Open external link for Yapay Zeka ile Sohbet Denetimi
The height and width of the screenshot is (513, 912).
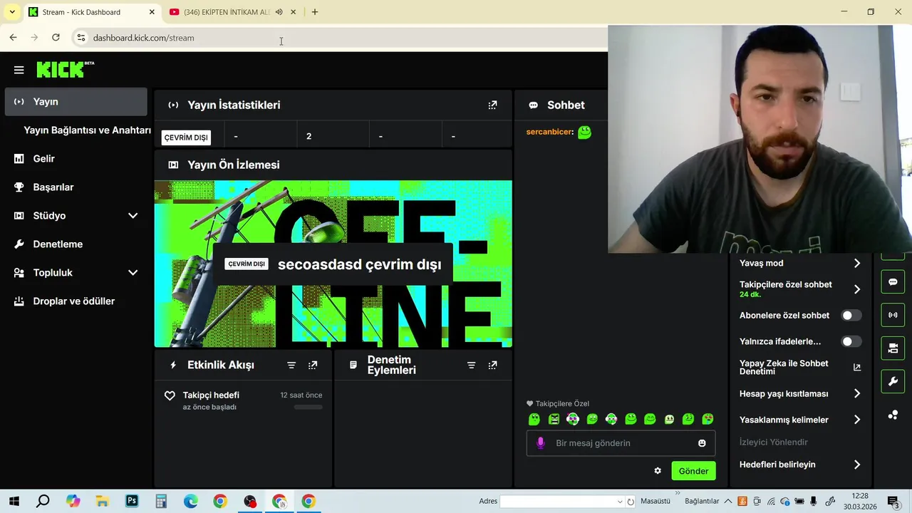[x=857, y=368]
